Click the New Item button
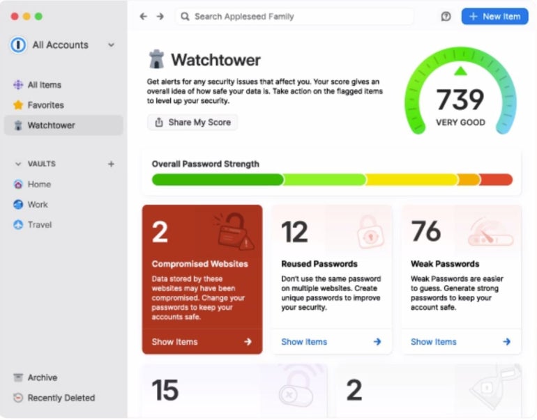The image size is (537, 420). tap(494, 17)
